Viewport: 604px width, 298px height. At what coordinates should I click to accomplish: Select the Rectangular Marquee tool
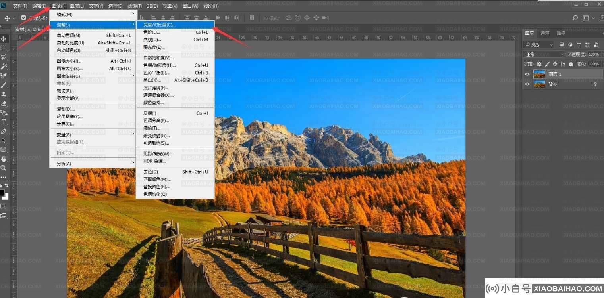pyautogui.click(x=4, y=48)
